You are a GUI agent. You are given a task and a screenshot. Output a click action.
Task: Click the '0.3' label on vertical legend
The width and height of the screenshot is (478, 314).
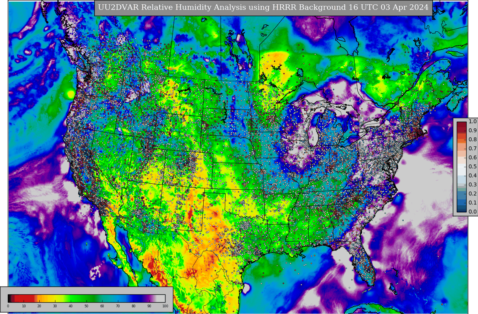pyautogui.click(x=472, y=184)
